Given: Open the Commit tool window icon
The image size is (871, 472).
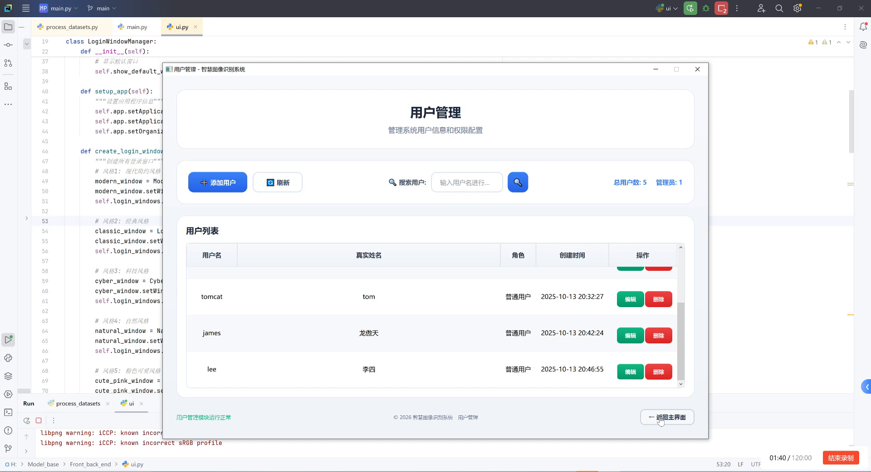Looking at the screenshot, I should tap(8, 45).
